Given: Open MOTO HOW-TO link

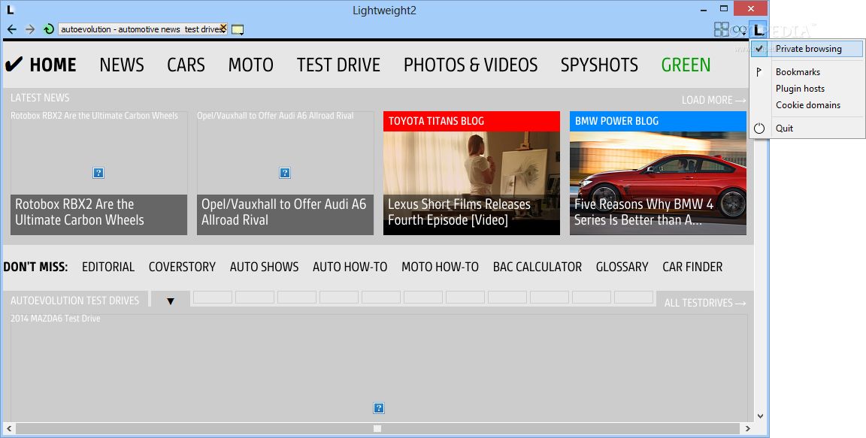Looking at the screenshot, I should coord(441,267).
